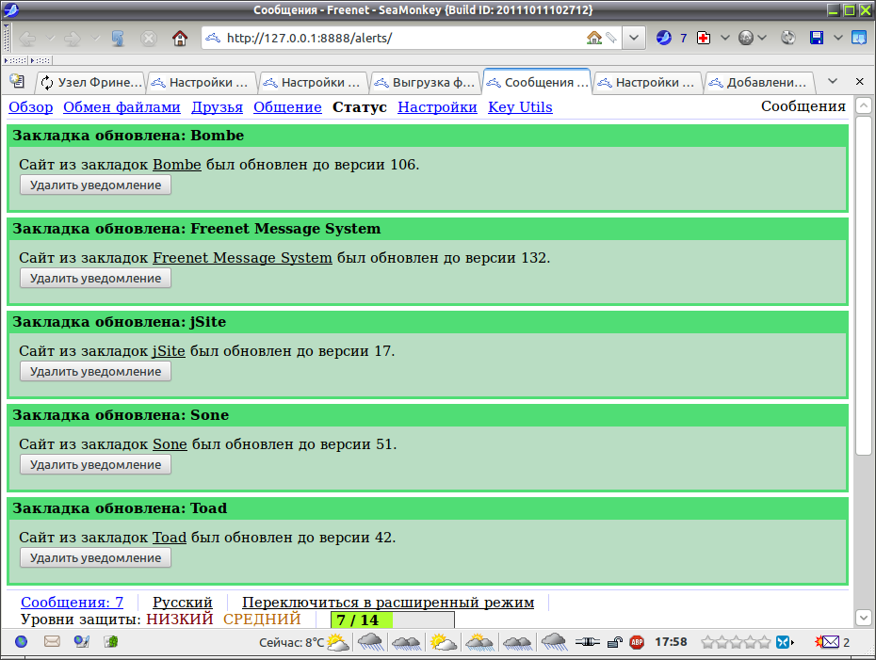This screenshot has width=876, height=660.
Task: Click the 7 / 14 progress bar
Action: [393, 620]
